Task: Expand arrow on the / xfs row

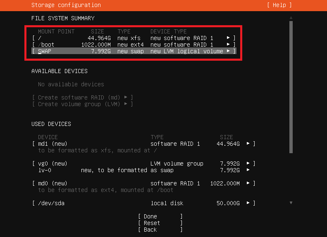Action: point(228,38)
